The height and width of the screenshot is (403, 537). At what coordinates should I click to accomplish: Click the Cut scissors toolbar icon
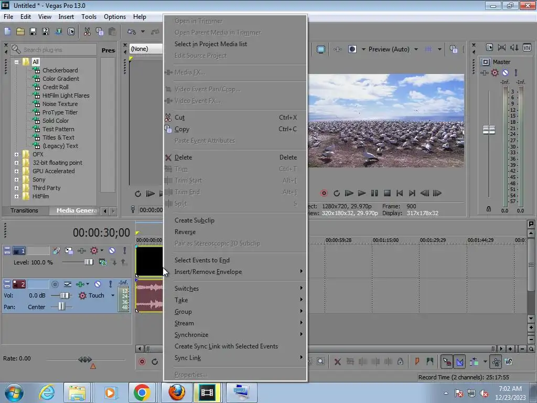click(87, 31)
